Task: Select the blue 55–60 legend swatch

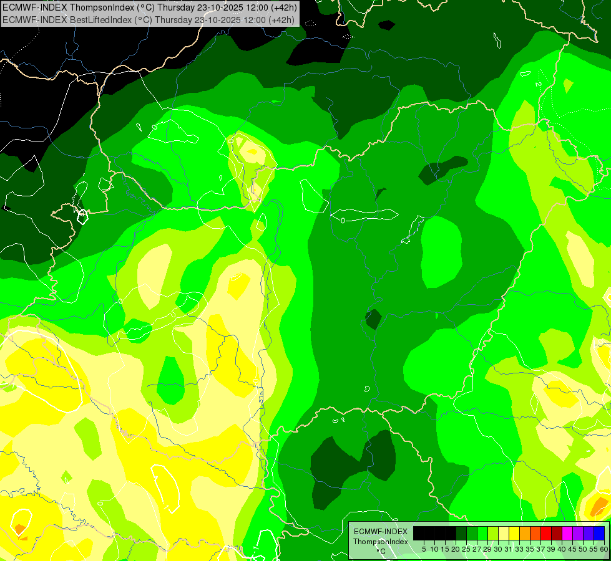Action: pyautogui.click(x=599, y=533)
